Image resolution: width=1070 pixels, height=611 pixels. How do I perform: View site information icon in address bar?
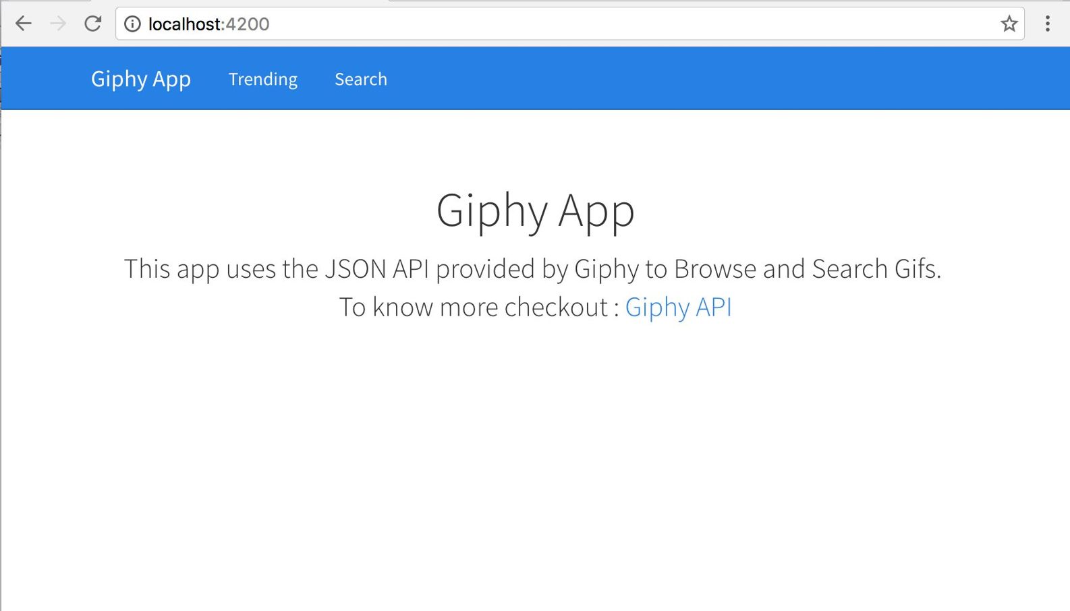click(133, 24)
